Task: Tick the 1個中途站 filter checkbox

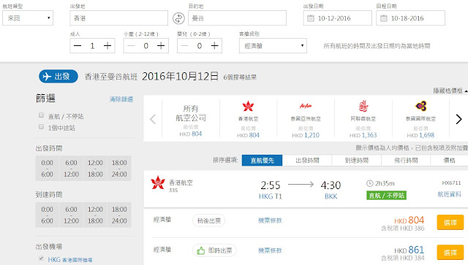Action: [41, 127]
